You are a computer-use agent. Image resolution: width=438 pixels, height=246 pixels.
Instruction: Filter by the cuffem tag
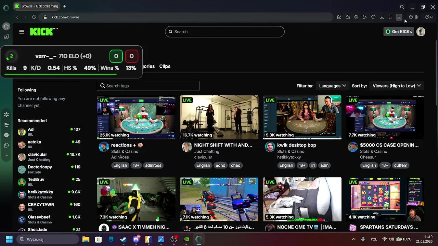pyautogui.click(x=400, y=165)
